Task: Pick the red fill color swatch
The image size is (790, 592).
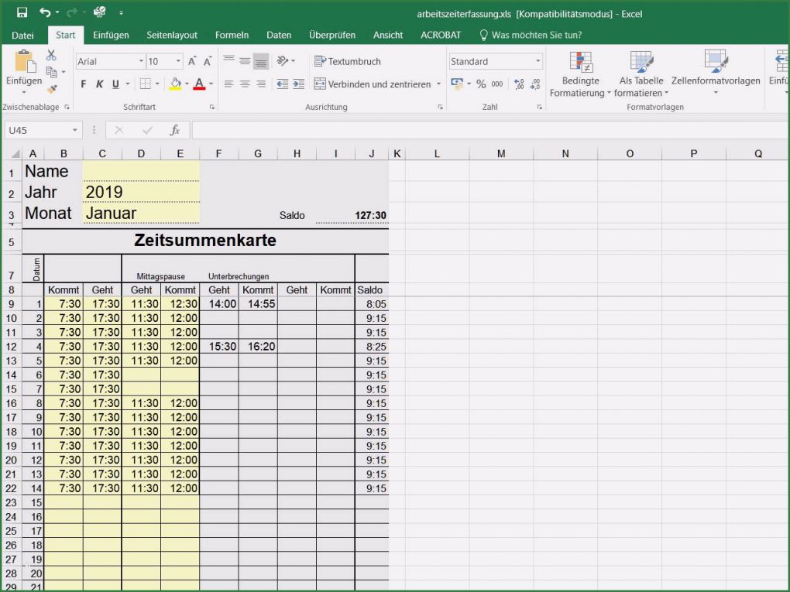Action: [x=199, y=89]
